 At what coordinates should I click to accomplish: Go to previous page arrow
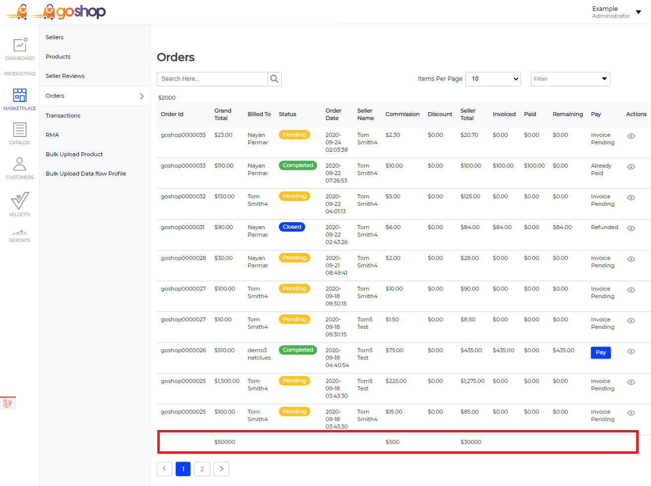click(x=164, y=469)
